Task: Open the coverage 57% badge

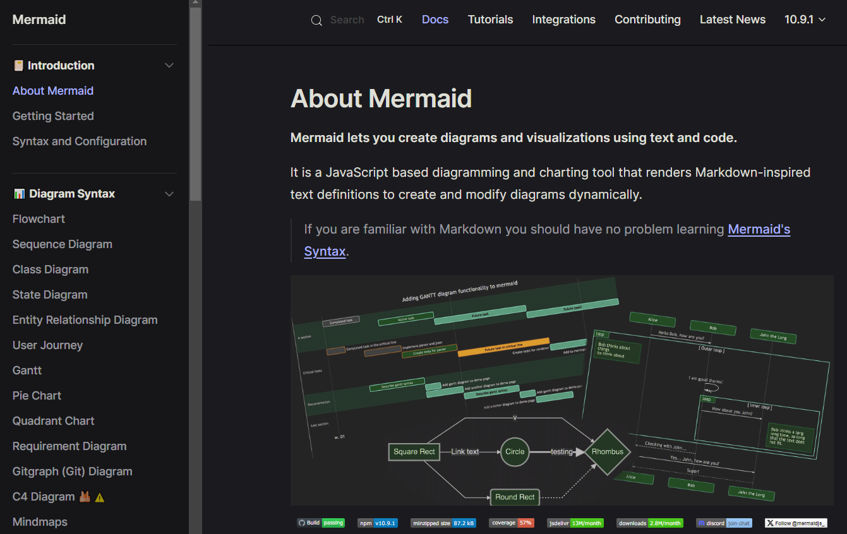Action: pos(512,523)
